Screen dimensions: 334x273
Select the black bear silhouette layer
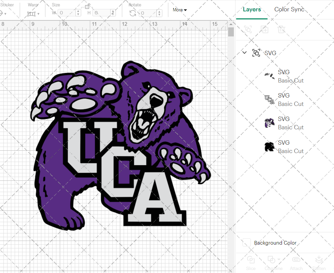pyautogui.click(x=269, y=146)
